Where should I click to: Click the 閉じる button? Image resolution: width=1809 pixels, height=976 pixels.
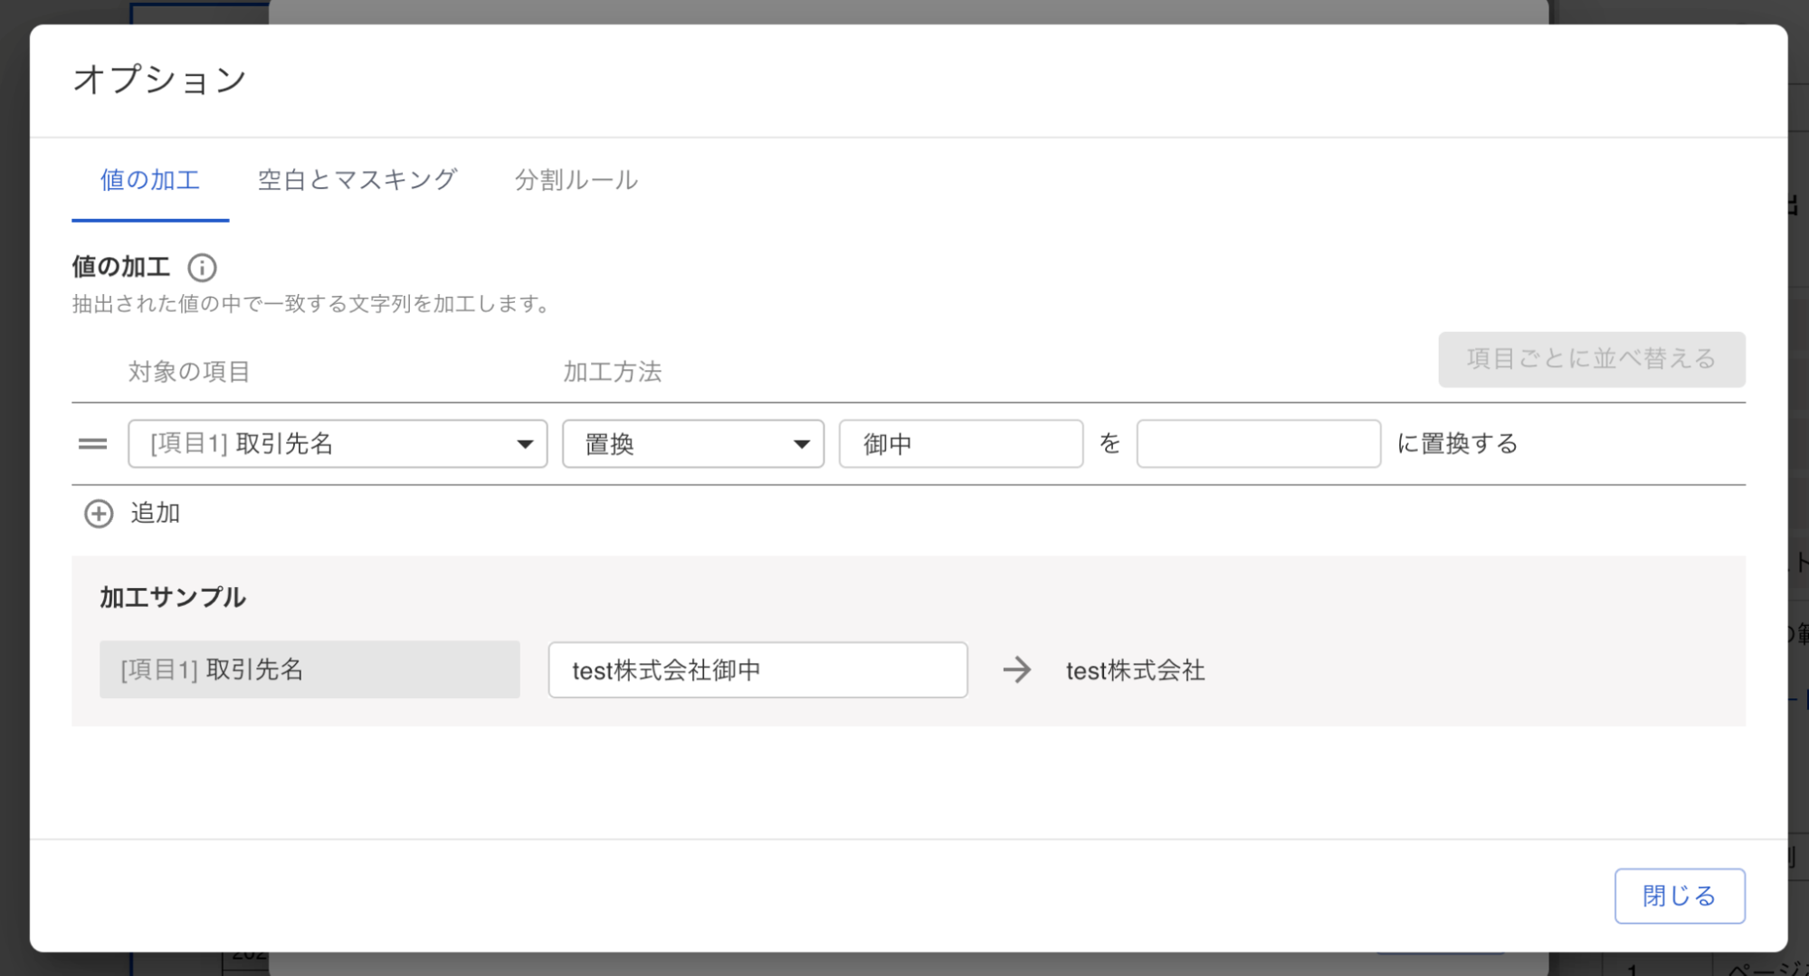tap(1680, 896)
